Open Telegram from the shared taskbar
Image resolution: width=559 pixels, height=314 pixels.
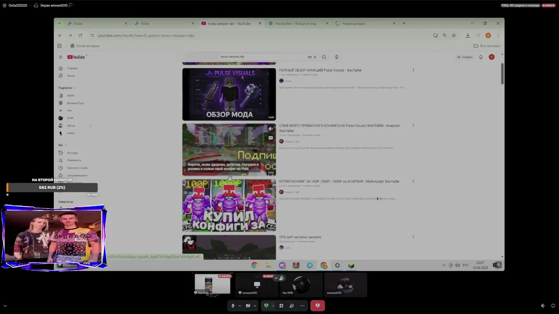(x=310, y=265)
